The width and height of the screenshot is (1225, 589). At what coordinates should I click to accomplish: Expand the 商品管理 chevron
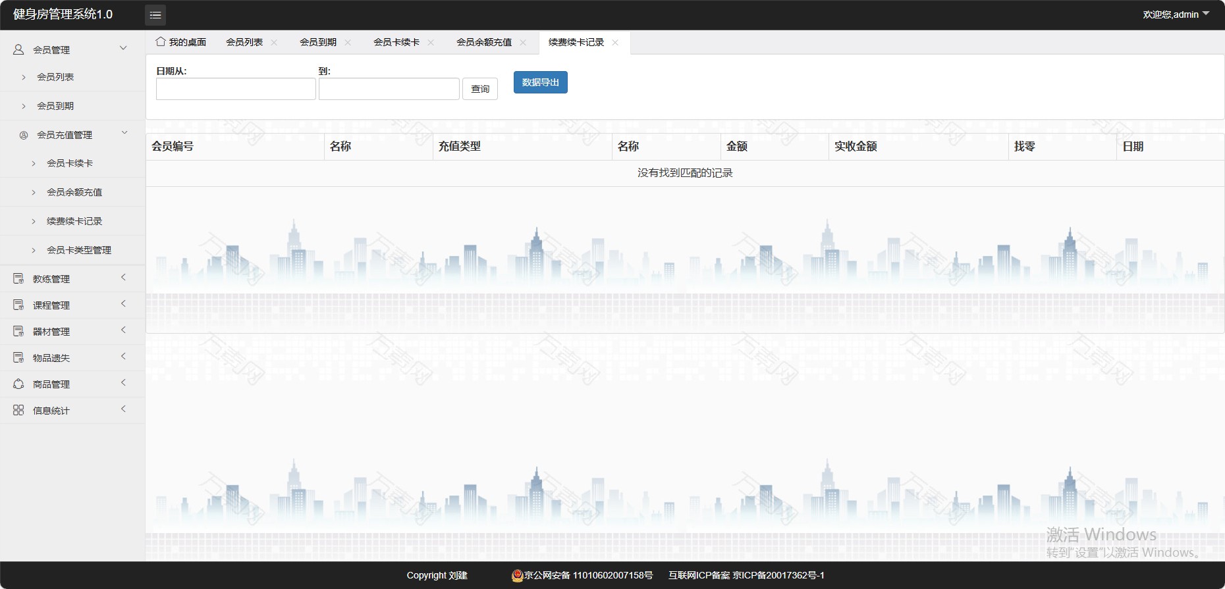(x=123, y=383)
